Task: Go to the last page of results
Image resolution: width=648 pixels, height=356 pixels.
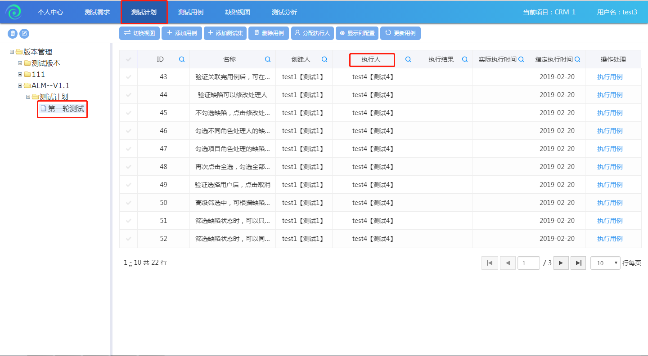Action: click(x=578, y=263)
